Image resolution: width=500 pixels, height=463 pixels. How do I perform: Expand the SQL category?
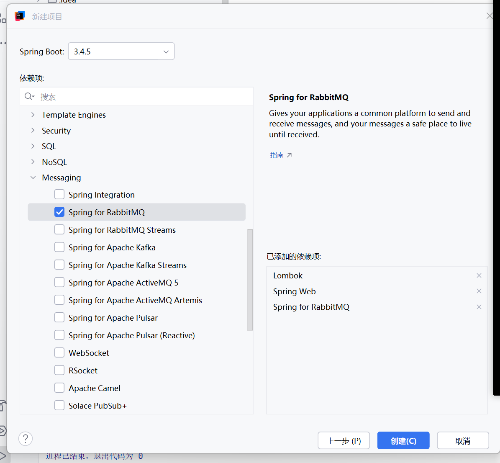point(33,146)
